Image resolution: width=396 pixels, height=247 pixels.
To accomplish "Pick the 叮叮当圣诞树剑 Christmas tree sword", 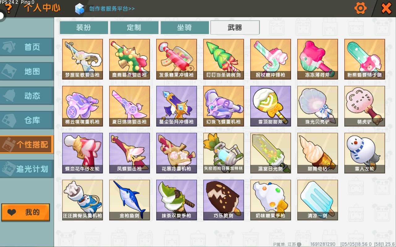I will (224, 59).
